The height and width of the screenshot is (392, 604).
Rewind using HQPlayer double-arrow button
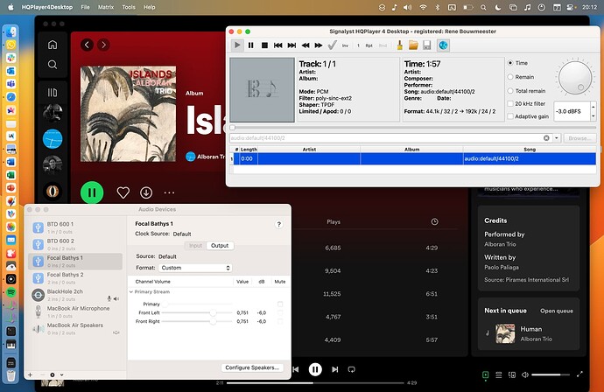[x=306, y=45]
